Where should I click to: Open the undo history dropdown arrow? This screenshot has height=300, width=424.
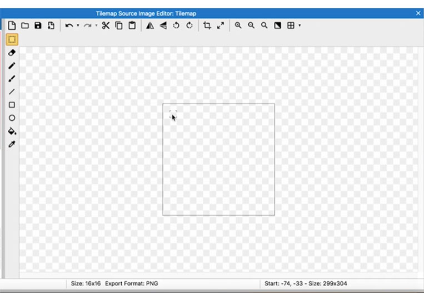[78, 26]
